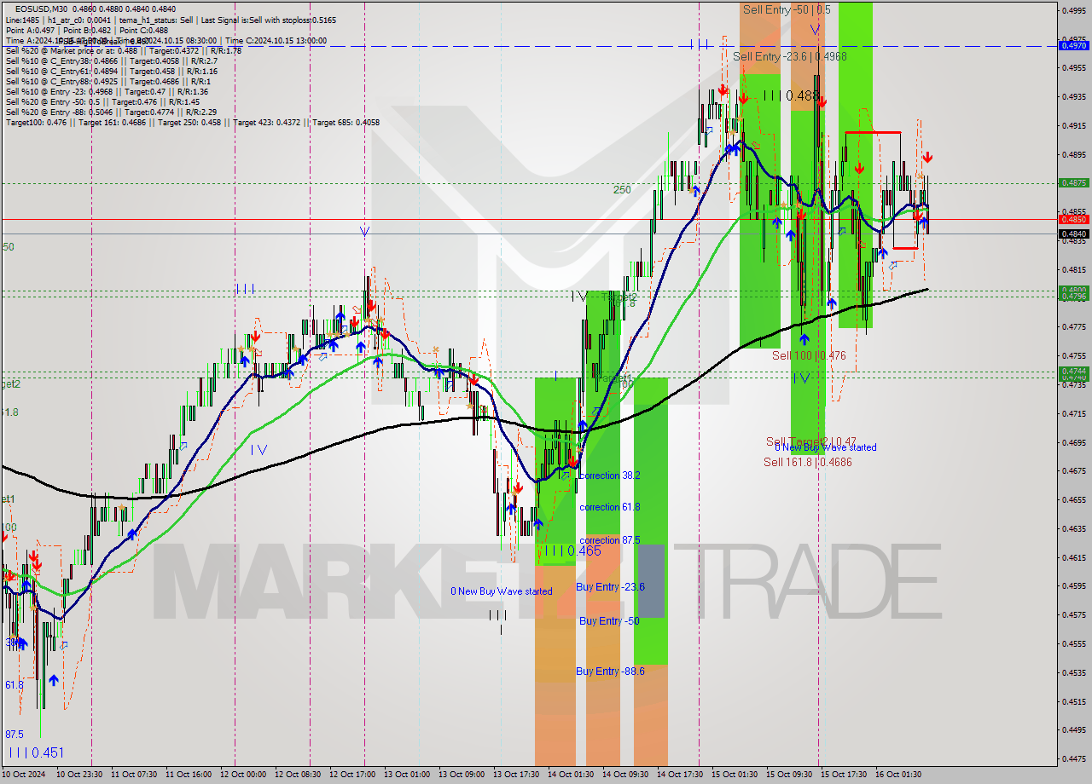Click the 'Sell 161.8 | 0.4686' label
This screenshot has height=784, width=1092.
pos(807,462)
